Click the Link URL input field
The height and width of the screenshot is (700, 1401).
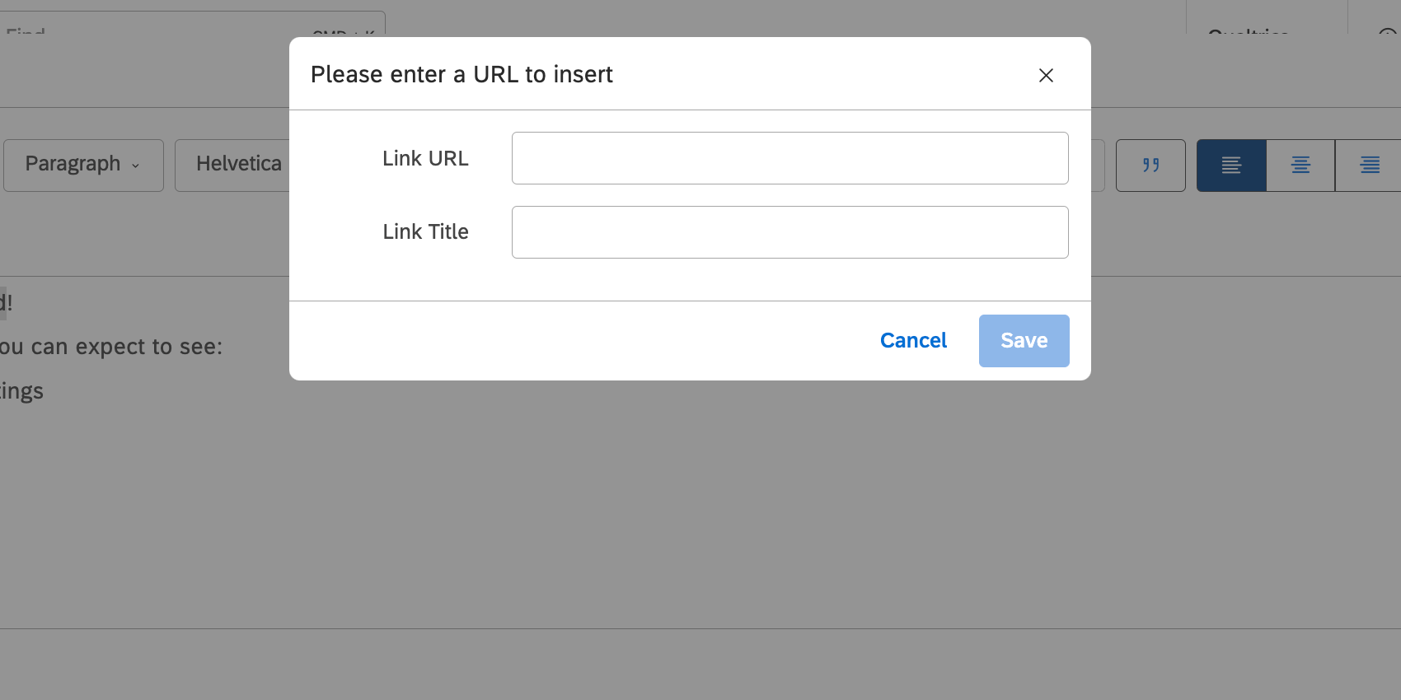point(789,157)
